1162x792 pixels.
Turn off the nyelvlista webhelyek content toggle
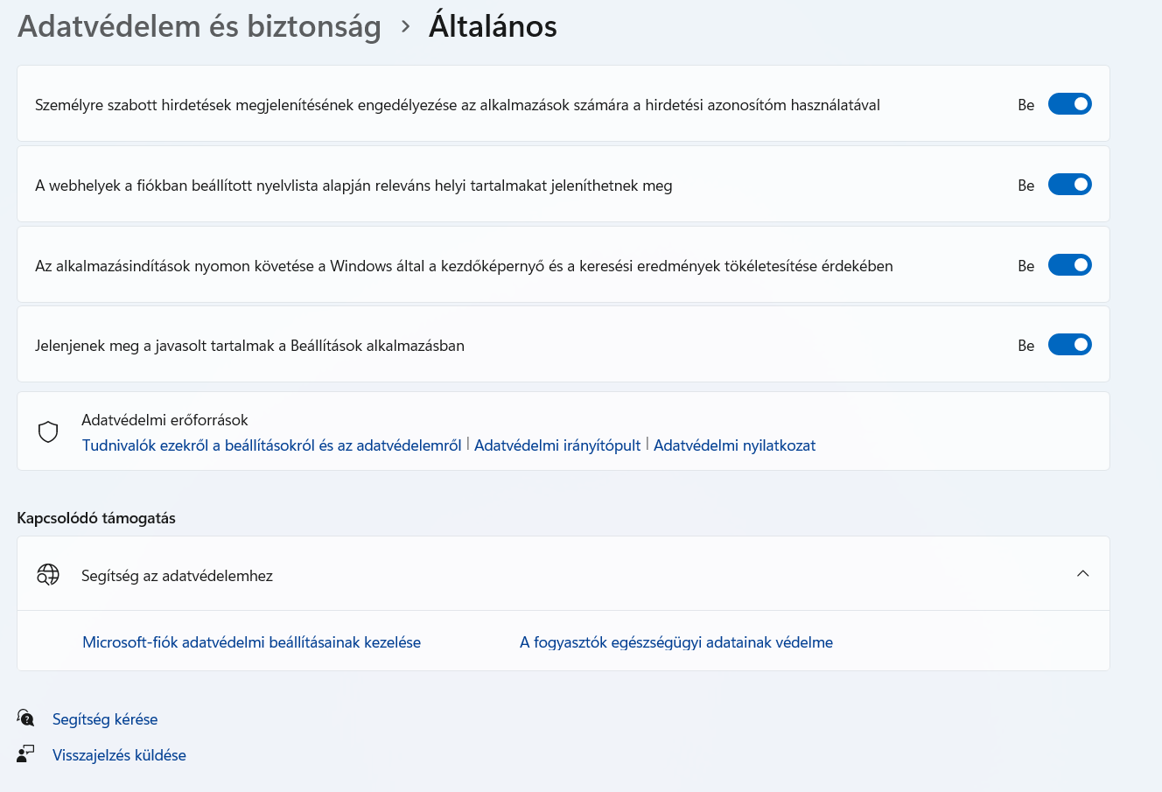[1069, 185]
